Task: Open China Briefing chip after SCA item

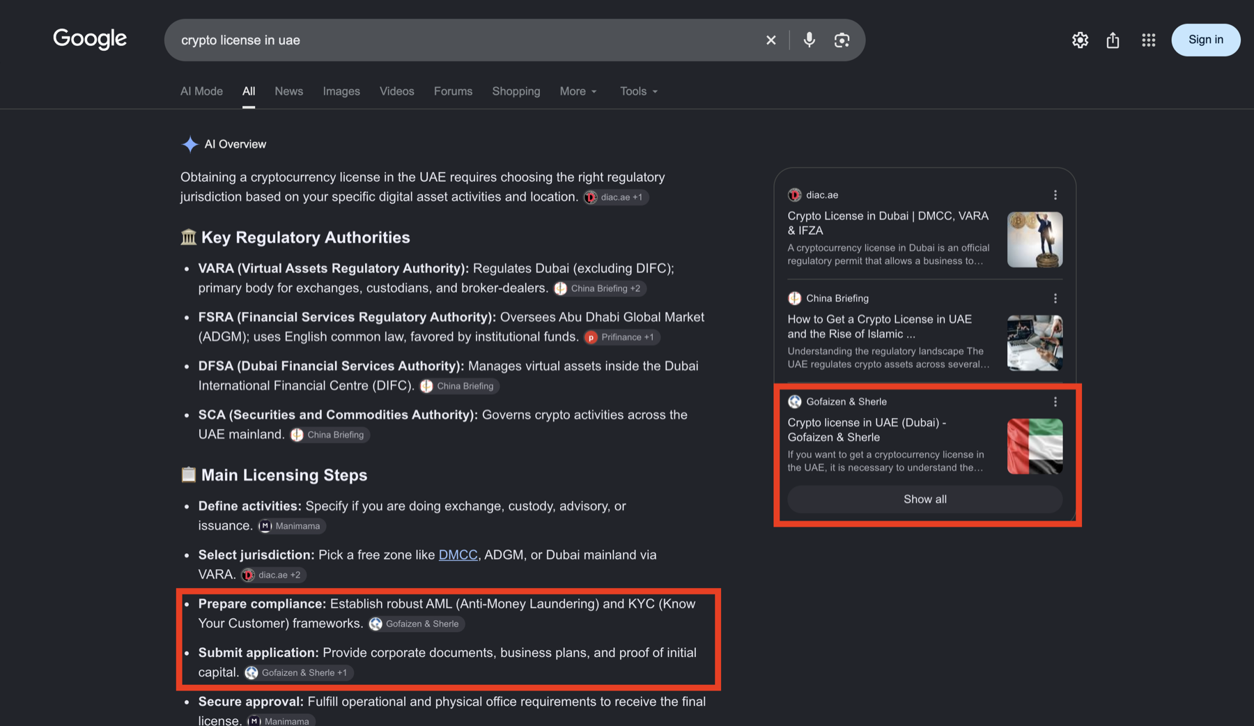Action: 330,435
